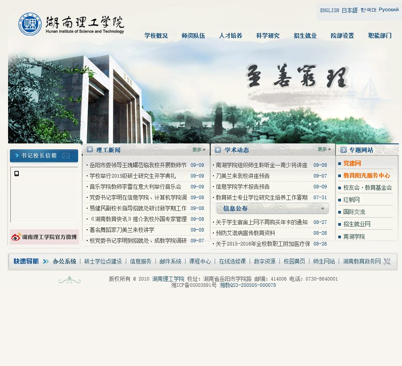Open notice 预防艾滋病宣传教育资料
402x366 pixels.
point(245,233)
